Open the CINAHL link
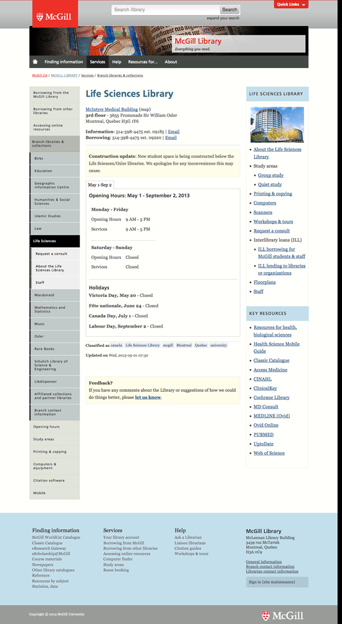This screenshot has width=342, height=624. 262,379
